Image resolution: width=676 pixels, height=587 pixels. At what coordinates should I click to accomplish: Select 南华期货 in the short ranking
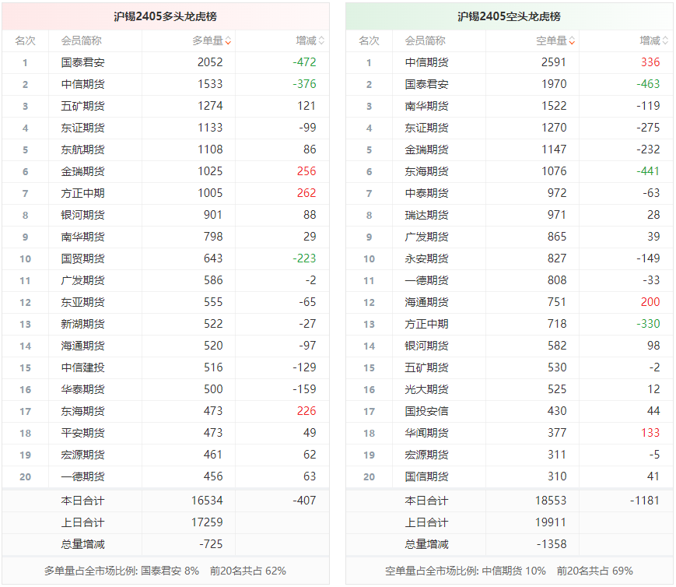pos(426,106)
